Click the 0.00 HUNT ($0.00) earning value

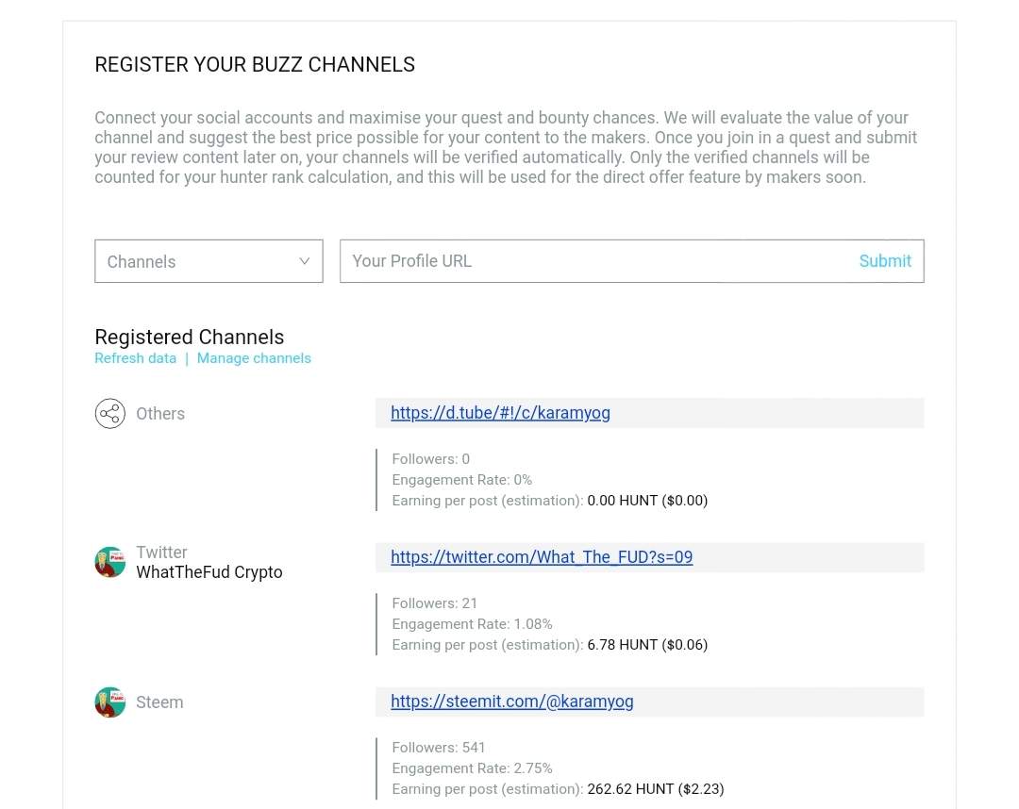pos(647,501)
